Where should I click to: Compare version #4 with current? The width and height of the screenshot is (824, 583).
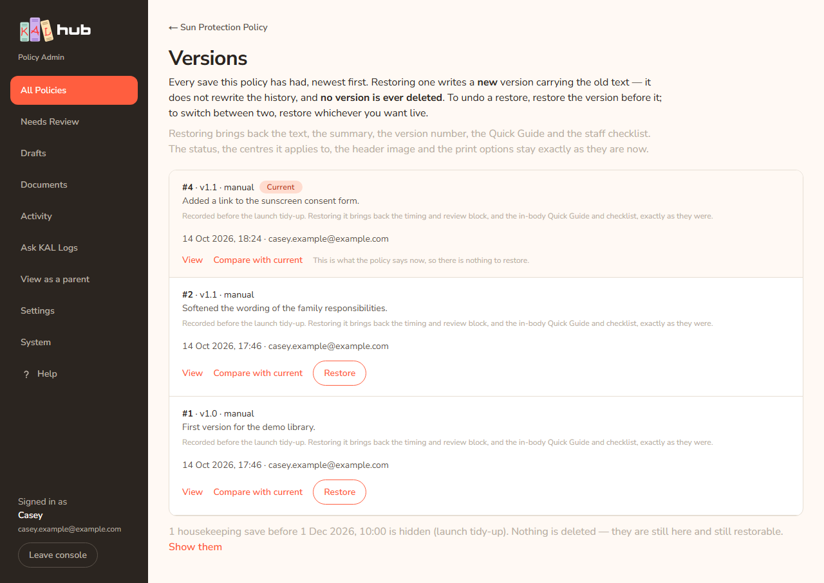coord(258,260)
